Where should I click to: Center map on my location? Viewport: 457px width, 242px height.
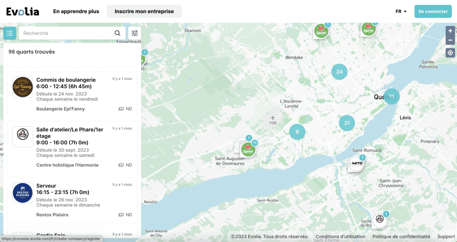450,53
